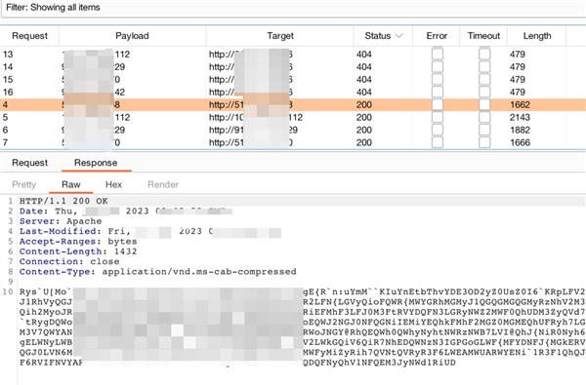Toggle Error checkbox in highlighted request 4 row
The height and width of the screenshot is (385, 586).
[x=438, y=104]
